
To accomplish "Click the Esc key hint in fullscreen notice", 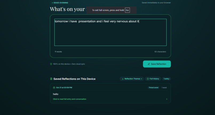I will pyautogui.click(x=128, y=10).
